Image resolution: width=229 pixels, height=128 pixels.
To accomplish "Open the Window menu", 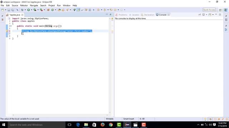I will 67,5.
